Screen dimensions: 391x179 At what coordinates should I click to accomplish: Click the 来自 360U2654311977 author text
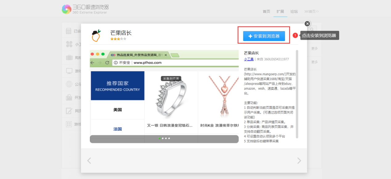pos(273,59)
